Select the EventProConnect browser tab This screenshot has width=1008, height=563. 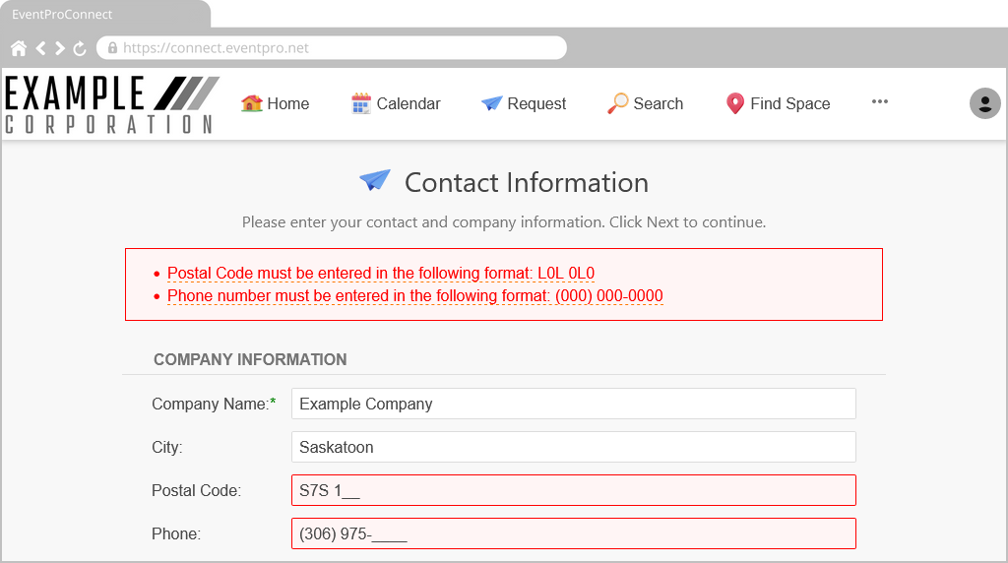pos(105,14)
